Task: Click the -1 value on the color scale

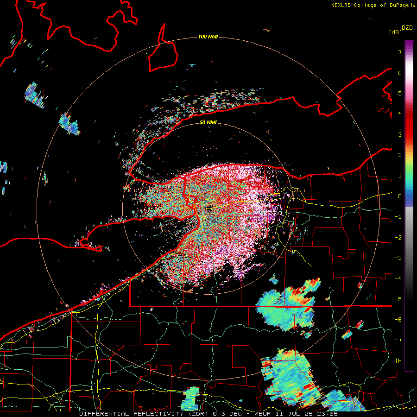Action: click(398, 217)
